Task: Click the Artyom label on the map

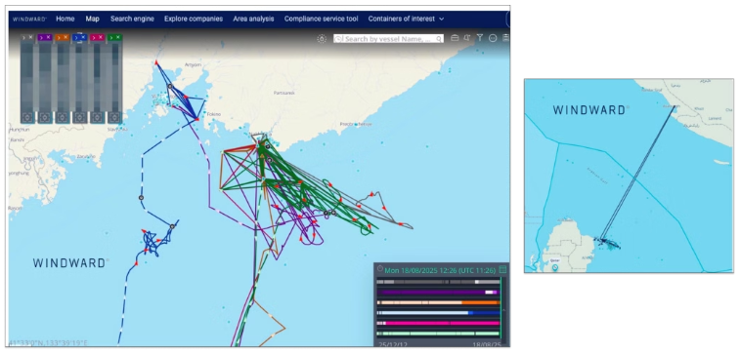Action: 193,64
